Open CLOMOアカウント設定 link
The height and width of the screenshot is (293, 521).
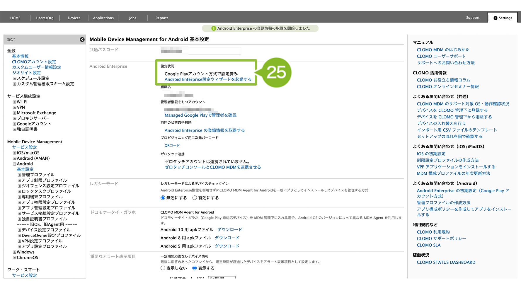pyautogui.click(x=34, y=62)
